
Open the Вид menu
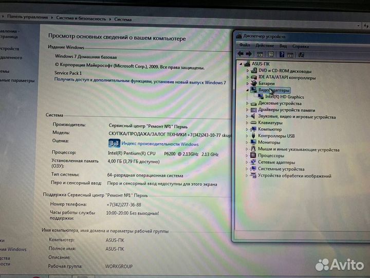coord(283,46)
